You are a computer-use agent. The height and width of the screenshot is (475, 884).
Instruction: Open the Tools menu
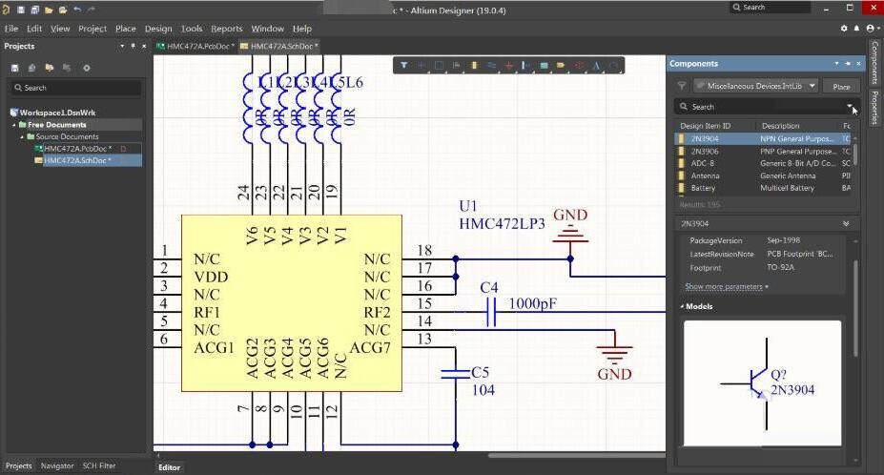pos(191,29)
